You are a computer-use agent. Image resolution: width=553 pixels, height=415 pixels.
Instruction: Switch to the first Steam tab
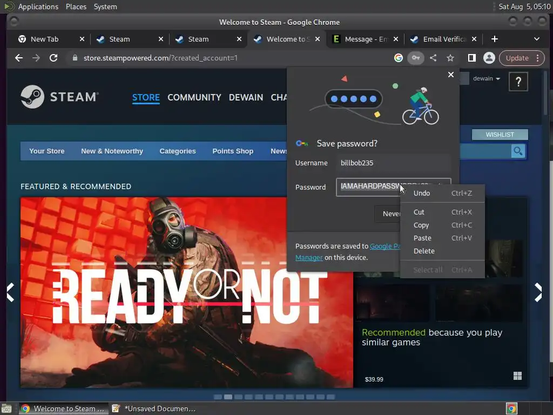[x=119, y=39]
